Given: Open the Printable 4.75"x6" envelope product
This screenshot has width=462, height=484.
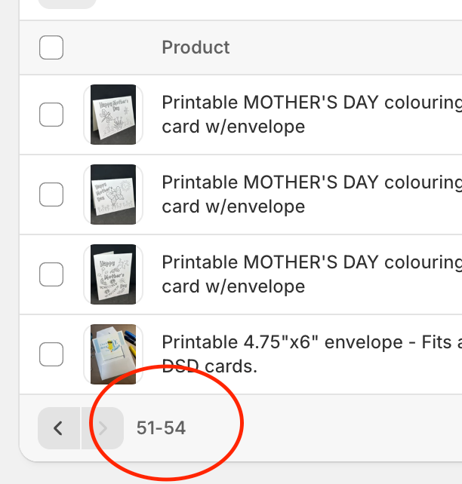Looking at the screenshot, I should [x=311, y=342].
